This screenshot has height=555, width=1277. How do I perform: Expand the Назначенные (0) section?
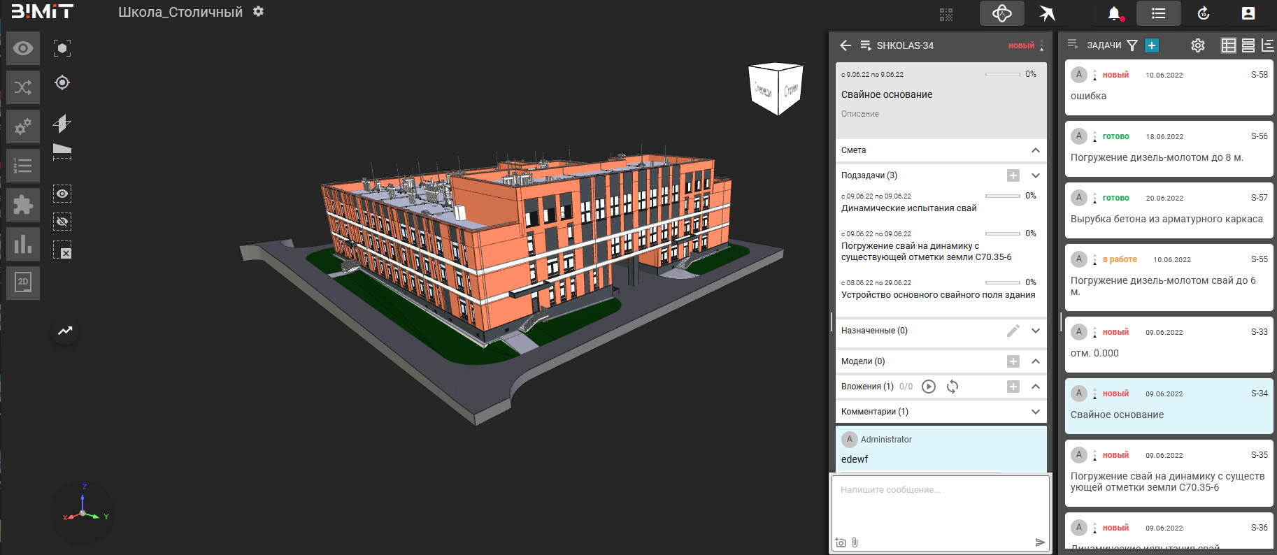pyautogui.click(x=1036, y=331)
